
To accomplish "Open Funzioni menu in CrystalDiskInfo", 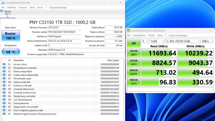I will [x=23, y=8].
